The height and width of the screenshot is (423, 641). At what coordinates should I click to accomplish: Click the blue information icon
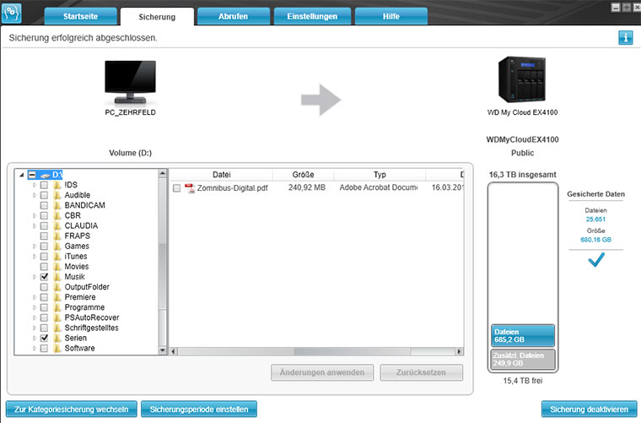pos(625,37)
